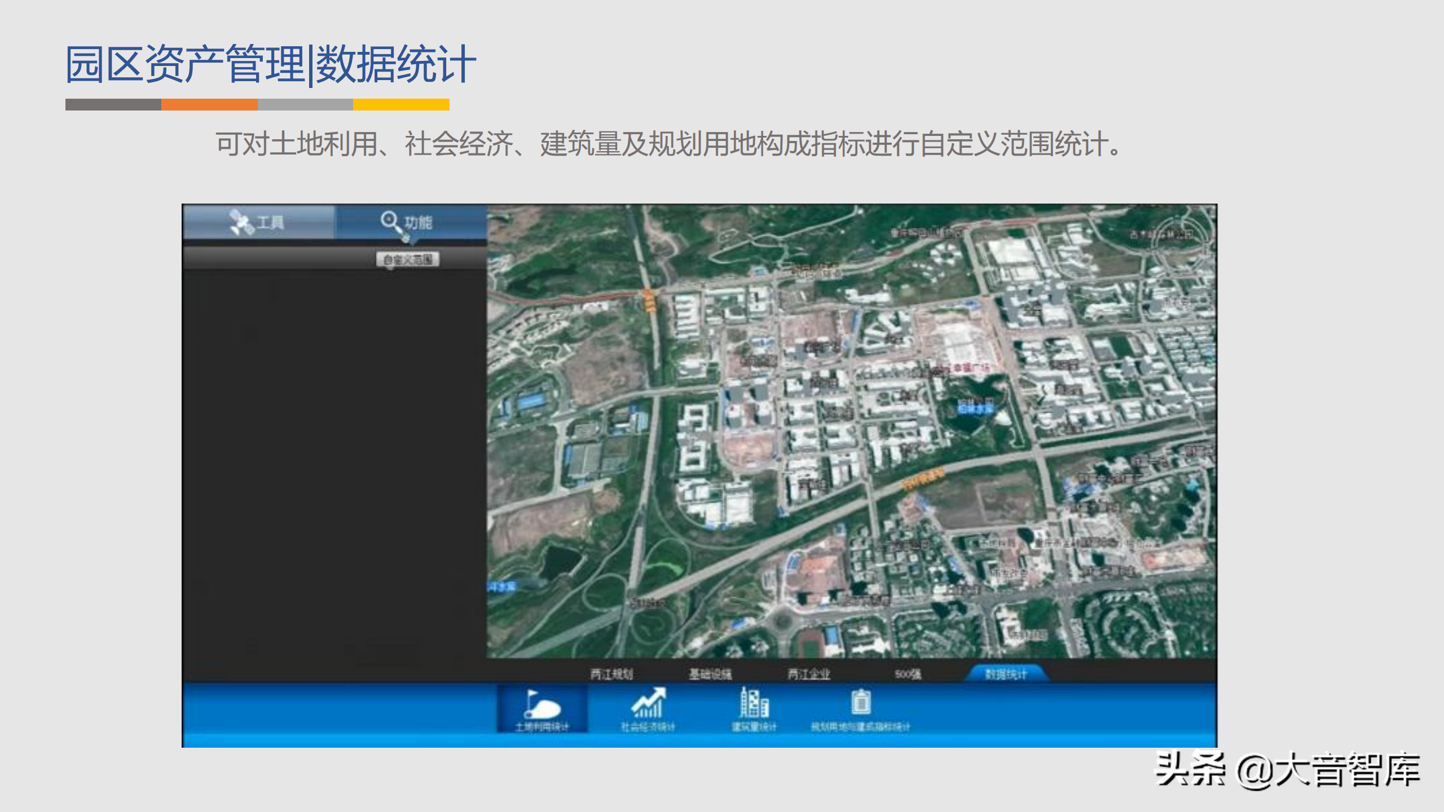The image size is (1444, 812).
Task: Select the 数据统计 bottom tab
Action: (1007, 673)
